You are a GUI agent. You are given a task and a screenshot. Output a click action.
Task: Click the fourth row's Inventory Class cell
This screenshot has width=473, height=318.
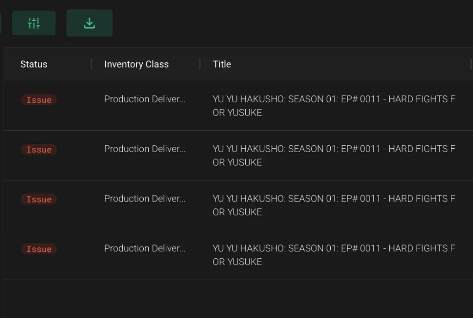(145, 248)
